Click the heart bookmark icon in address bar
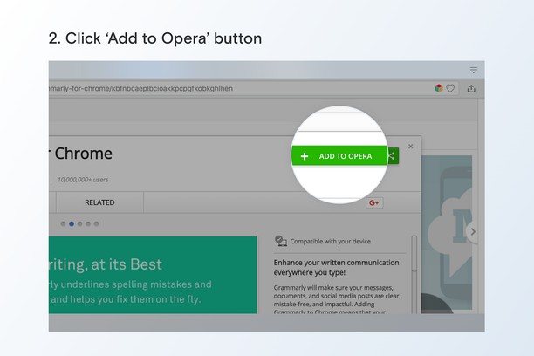Screen dimensions: 534x356 pyautogui.click(x=450, y=88)
